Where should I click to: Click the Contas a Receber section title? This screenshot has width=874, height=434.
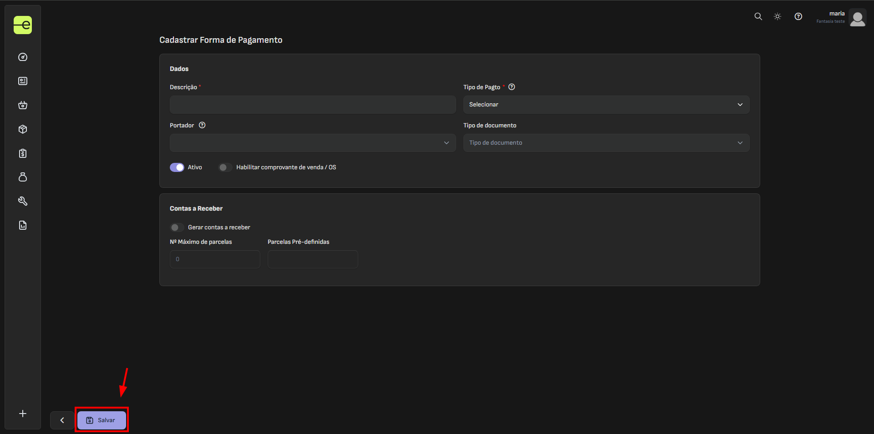pyautogui.click(x=196, y=208)
